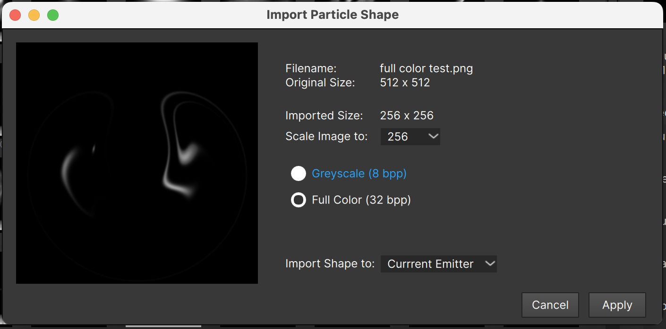Click the 'Original Size:' label
This screenshot has height=329, width=666.
click(320, 82)
